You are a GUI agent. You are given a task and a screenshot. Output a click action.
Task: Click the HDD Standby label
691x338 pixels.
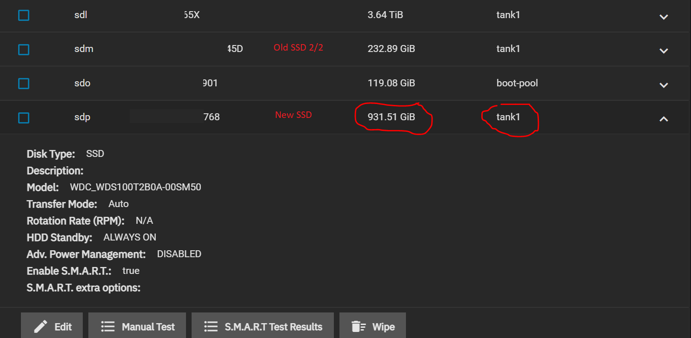60,238
